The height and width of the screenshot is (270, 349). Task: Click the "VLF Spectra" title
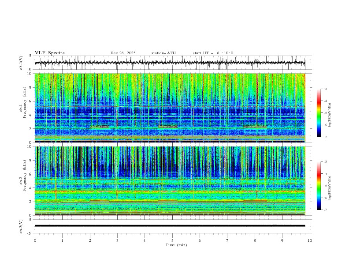pyautogui.click(x=50, y=53)
